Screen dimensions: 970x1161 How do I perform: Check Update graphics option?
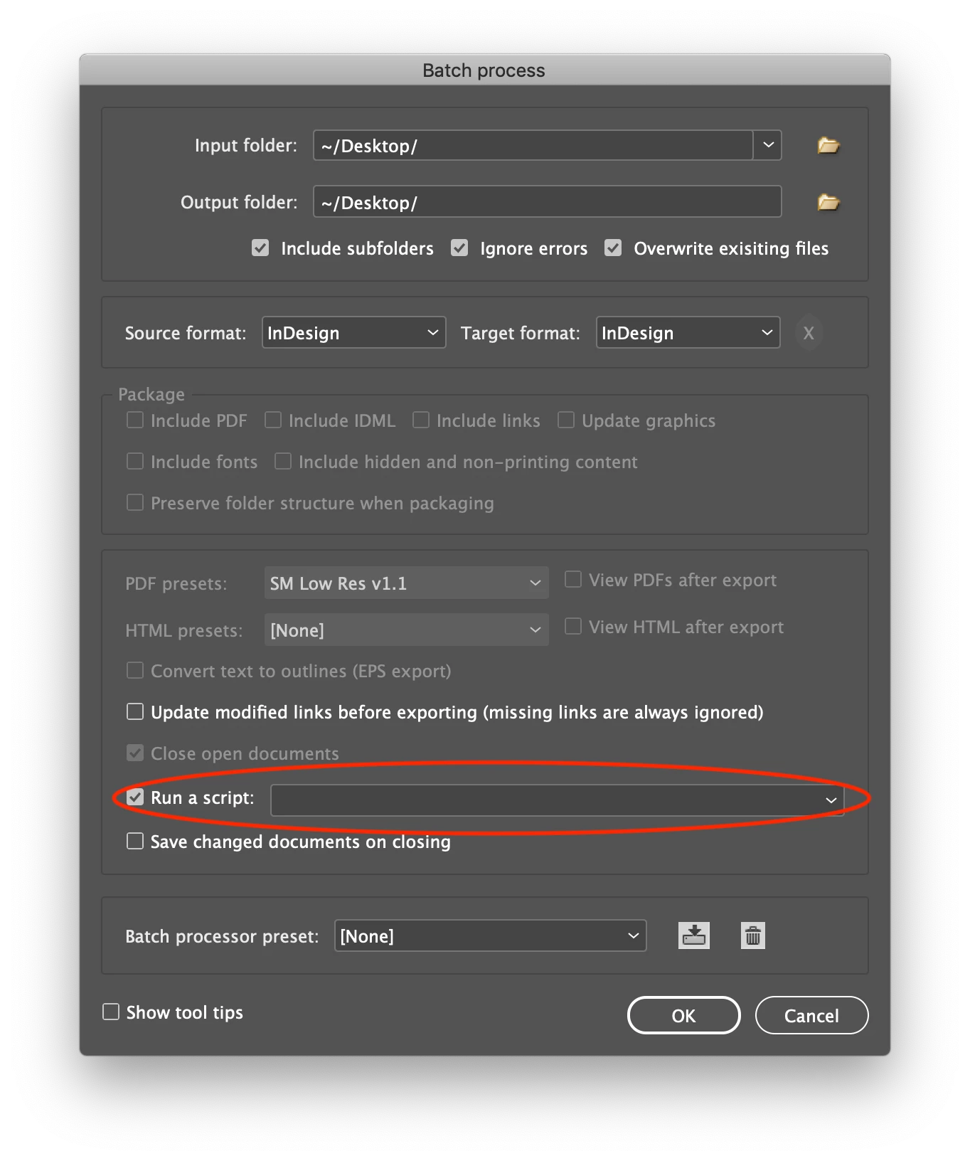[x=566, y=420]
